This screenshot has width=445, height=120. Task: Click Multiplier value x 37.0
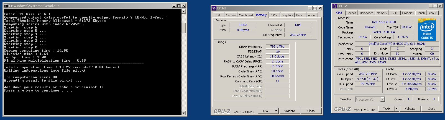tap(368, 79)
